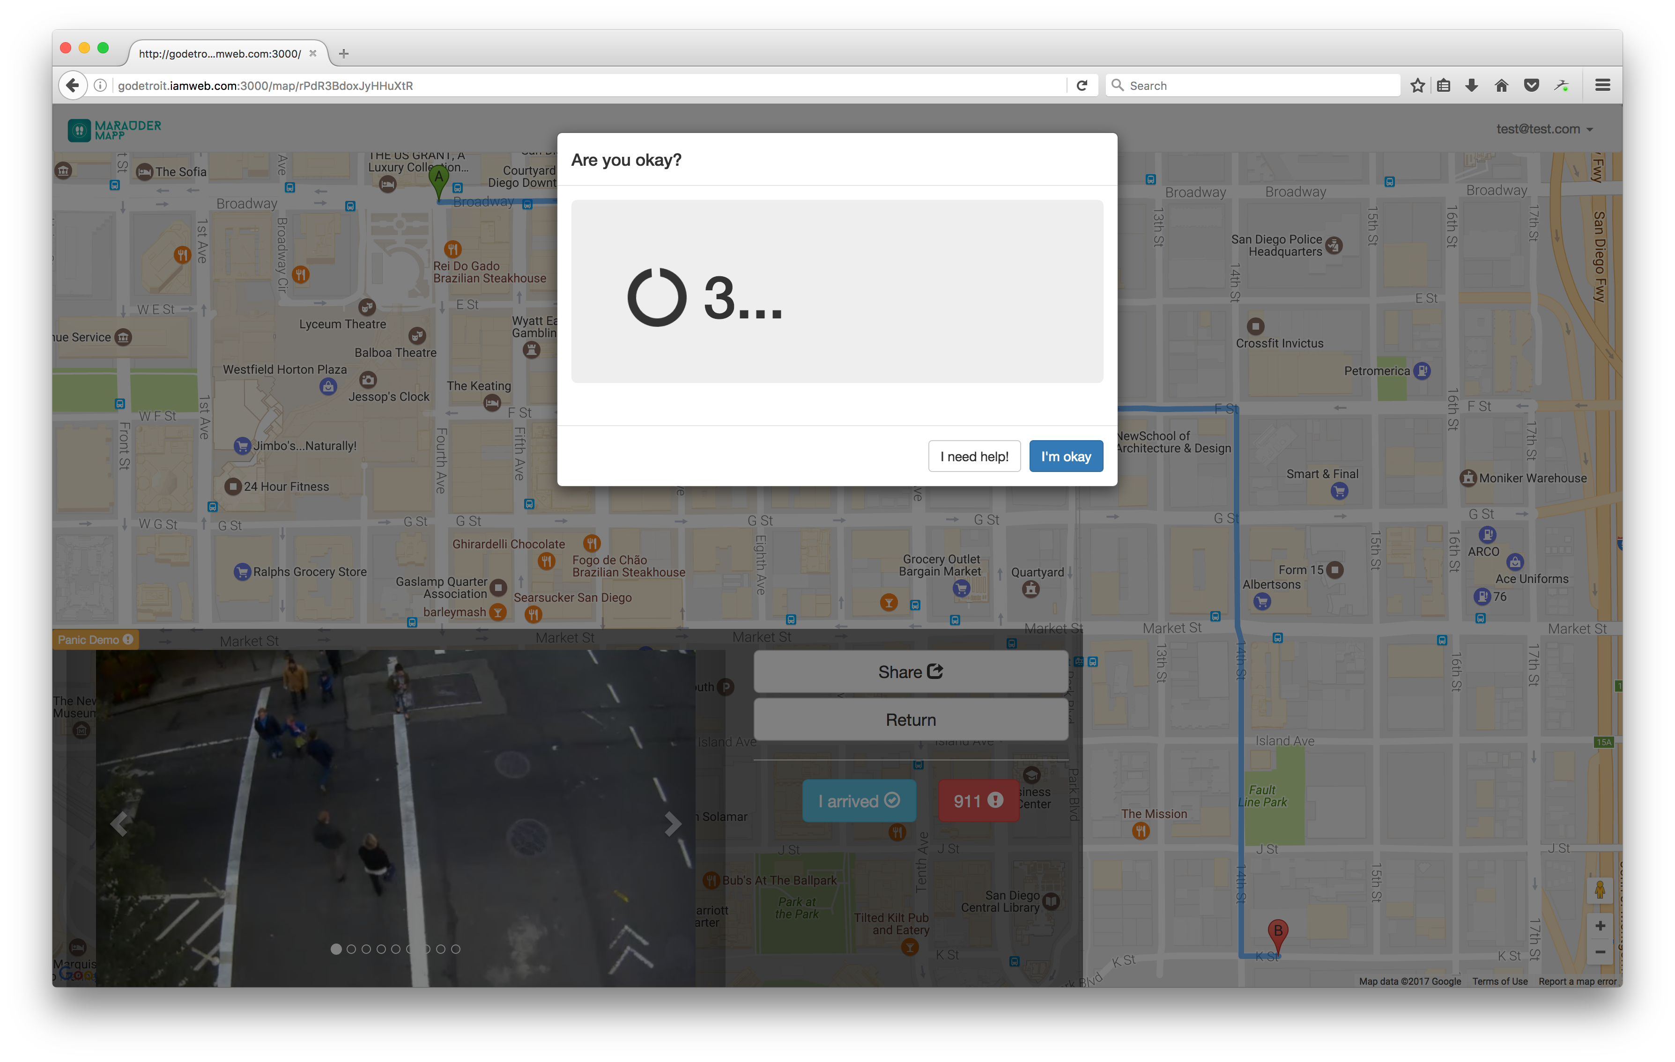
Task: Show next carousel image with right chevron
Action: [672, 824]
